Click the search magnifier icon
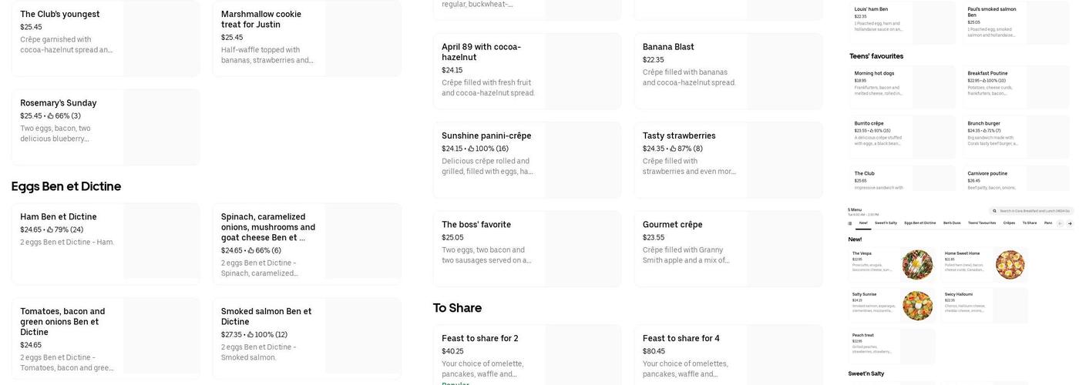Image resolution: width=1079 pixels, height=385 pixels. point(996,211)
